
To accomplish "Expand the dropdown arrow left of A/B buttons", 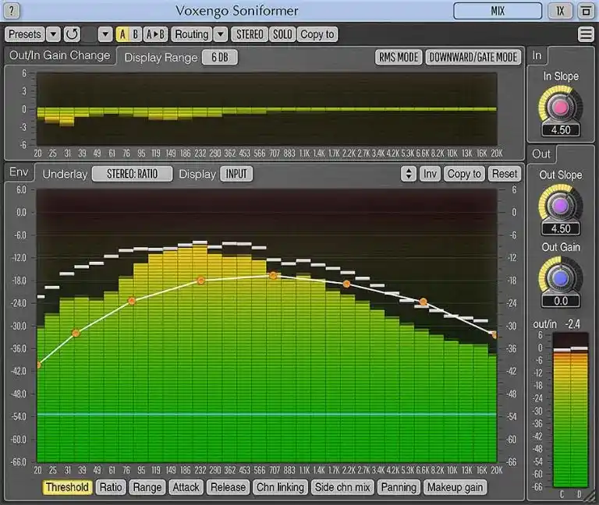I will coord(105,34).
